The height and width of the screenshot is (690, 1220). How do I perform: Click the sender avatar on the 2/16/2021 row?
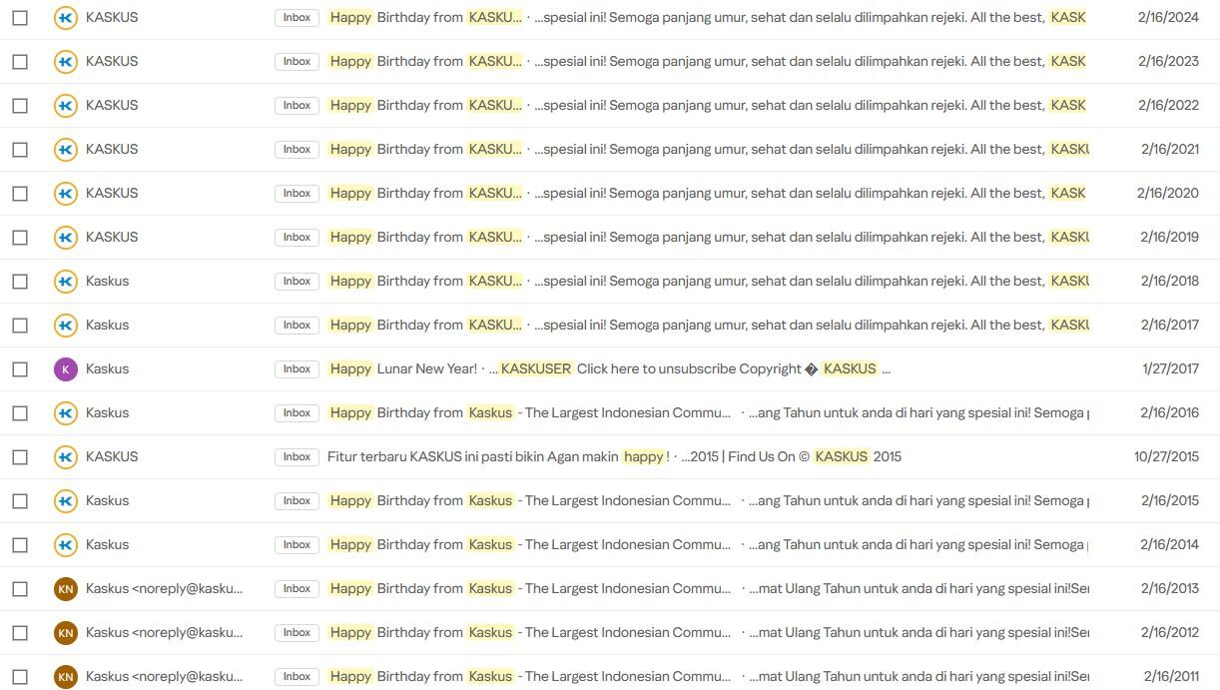click(65, 149)
